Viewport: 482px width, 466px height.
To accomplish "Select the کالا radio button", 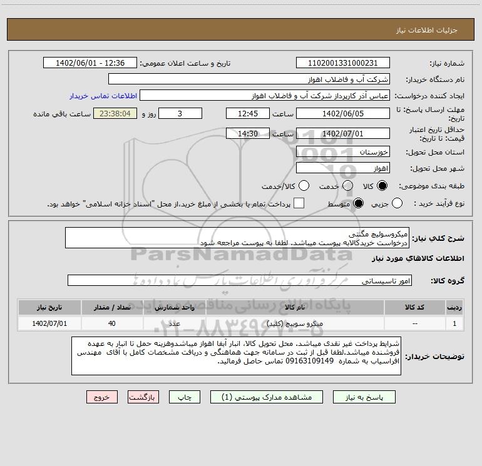I will pos(382,186).
